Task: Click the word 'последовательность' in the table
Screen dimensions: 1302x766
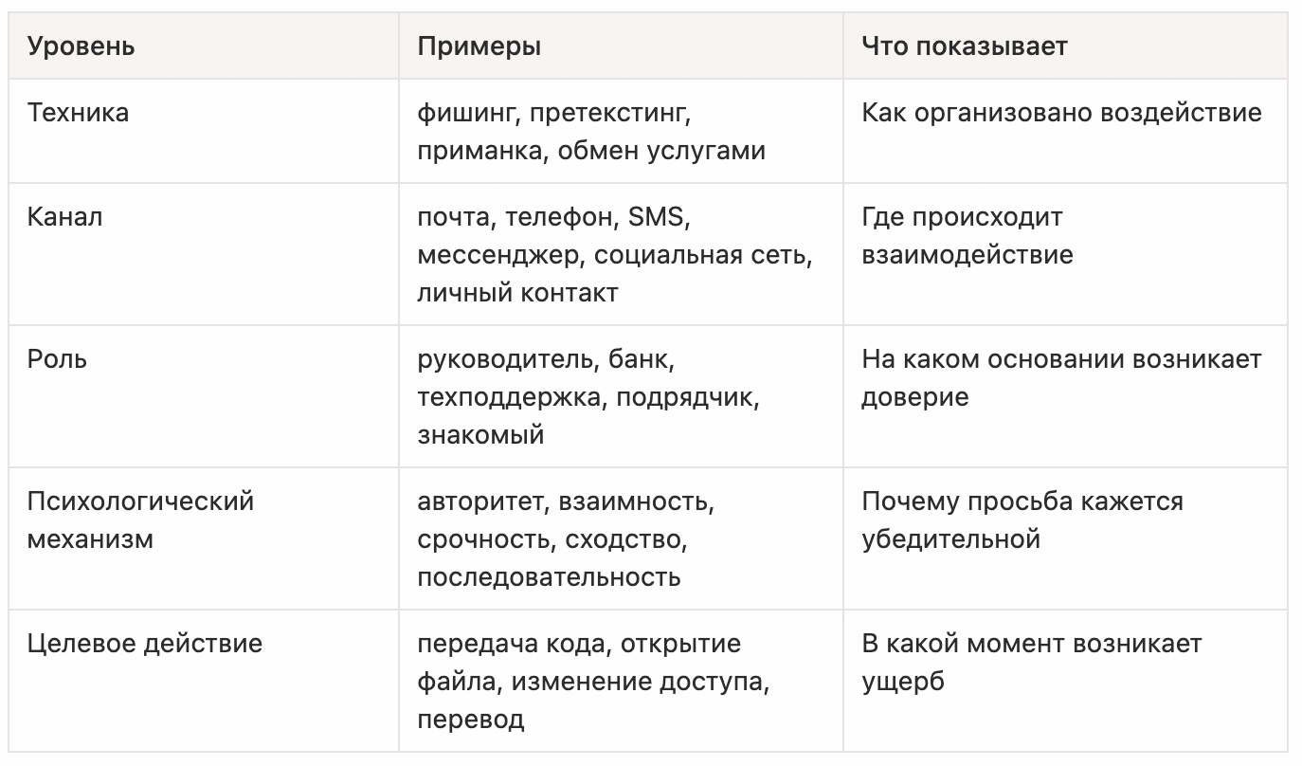Action: (x=549, y=577)
